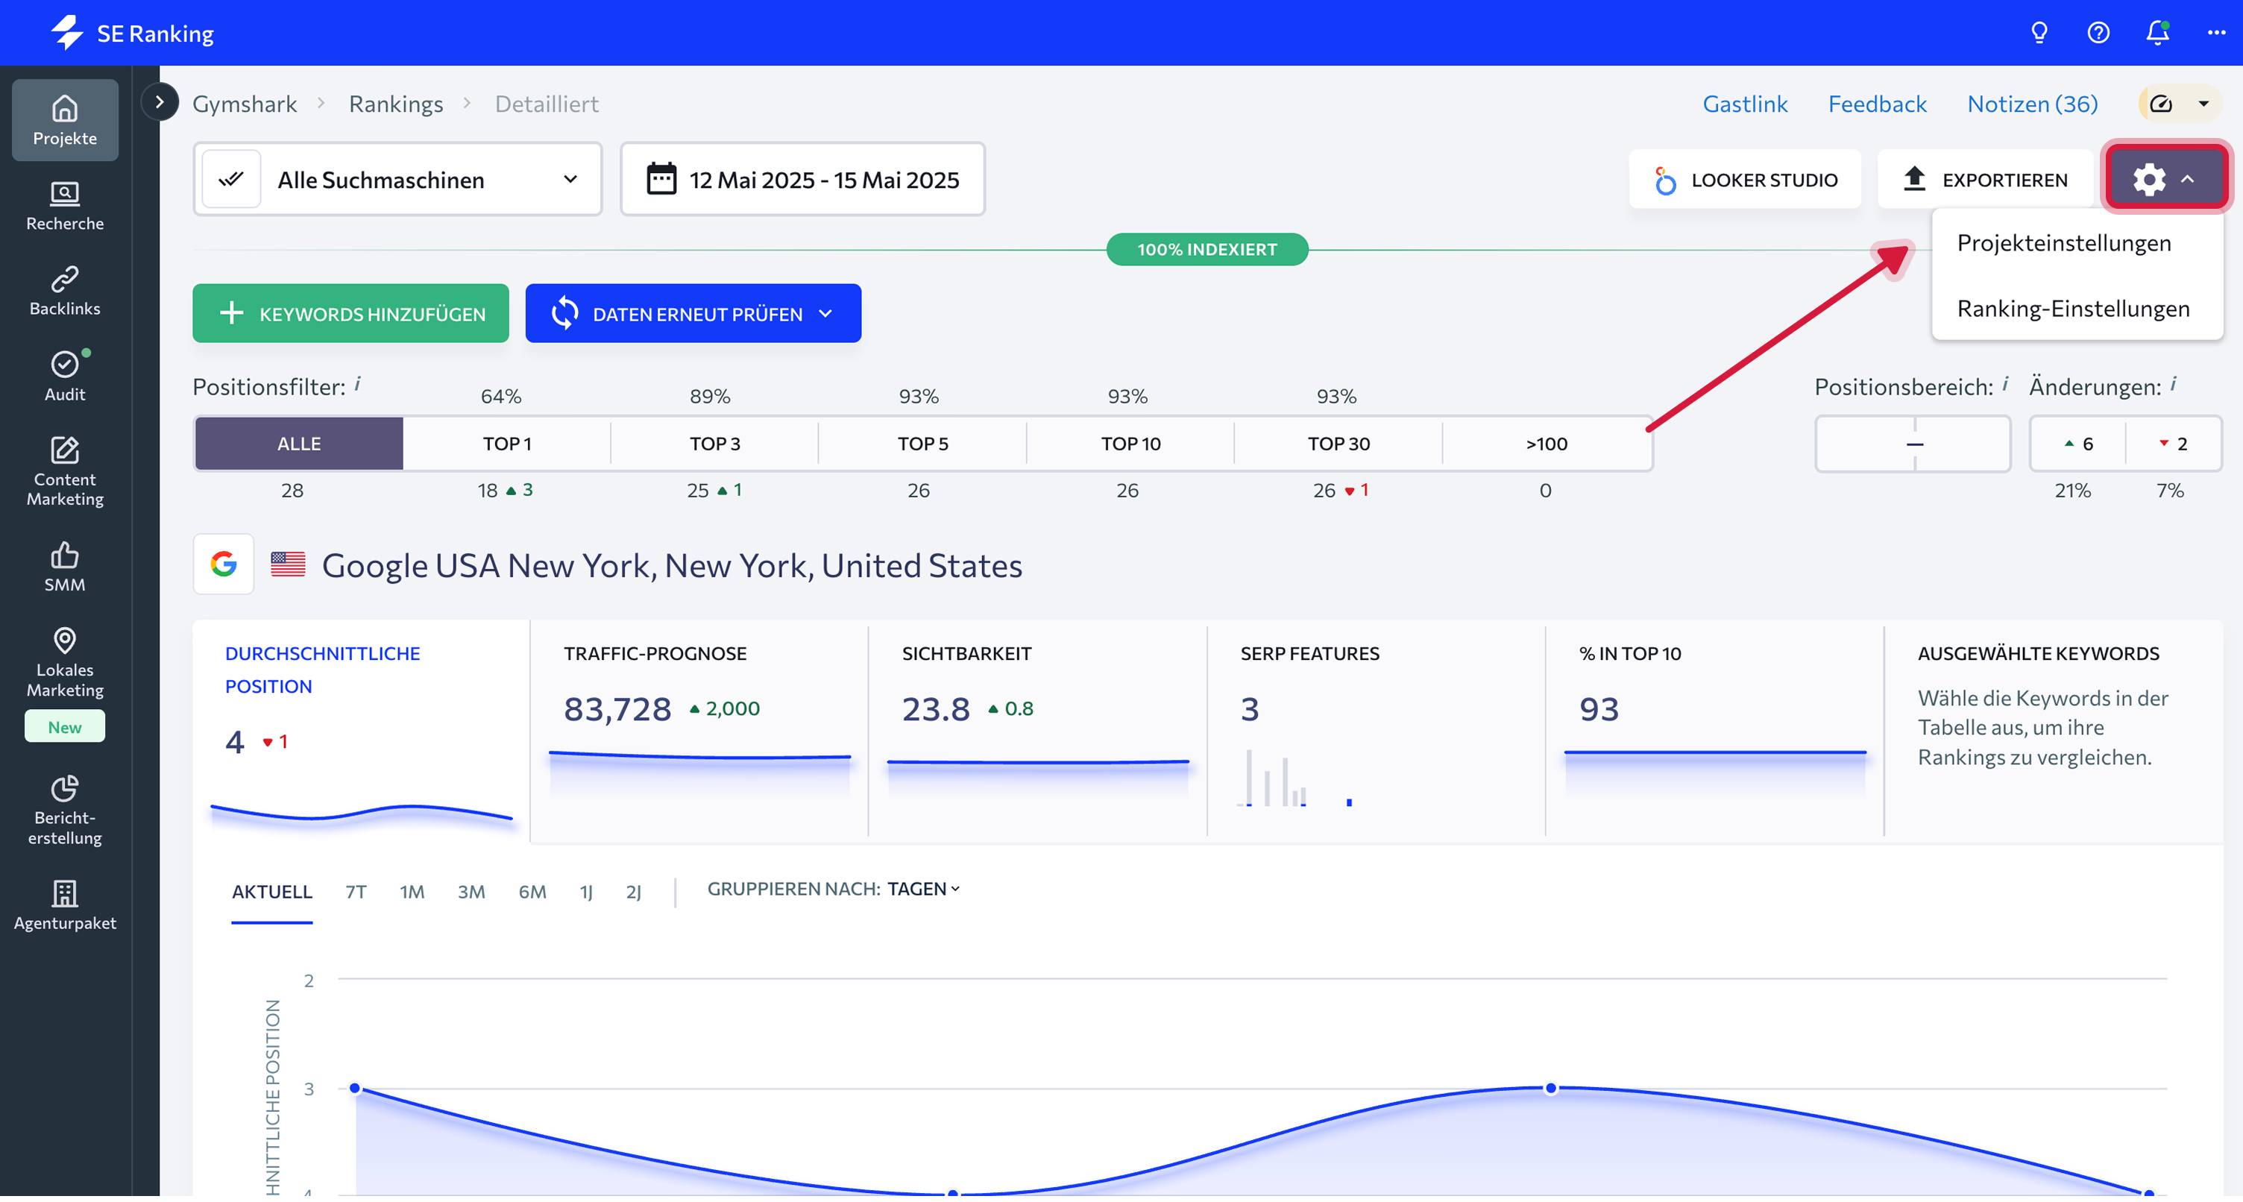
Task: Filter by 6 improved changes
Action: 2078,444
